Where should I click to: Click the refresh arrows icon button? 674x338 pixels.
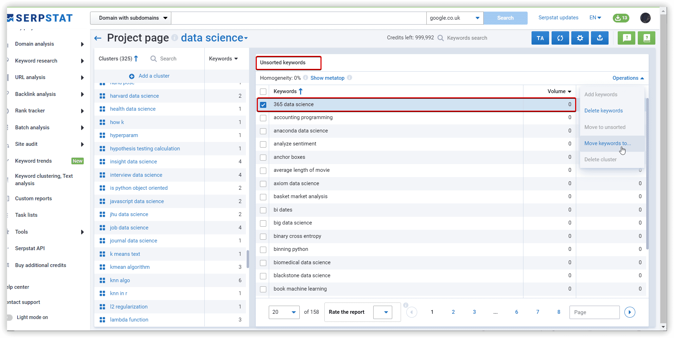coord(560,38)
